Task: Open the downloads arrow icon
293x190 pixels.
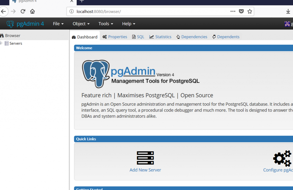Action: click(288, 11)
